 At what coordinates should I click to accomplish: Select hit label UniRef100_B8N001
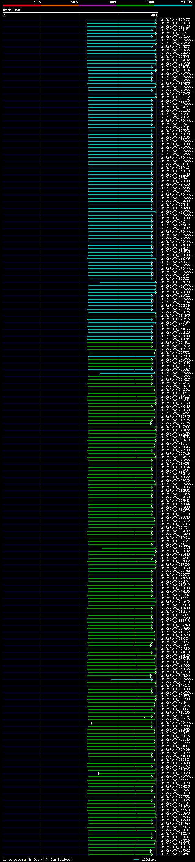175,413
